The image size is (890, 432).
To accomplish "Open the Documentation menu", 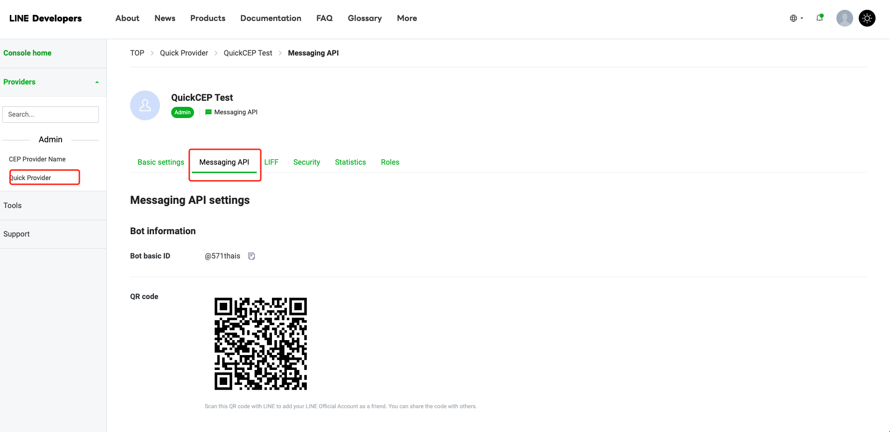I will click(271, 18).
